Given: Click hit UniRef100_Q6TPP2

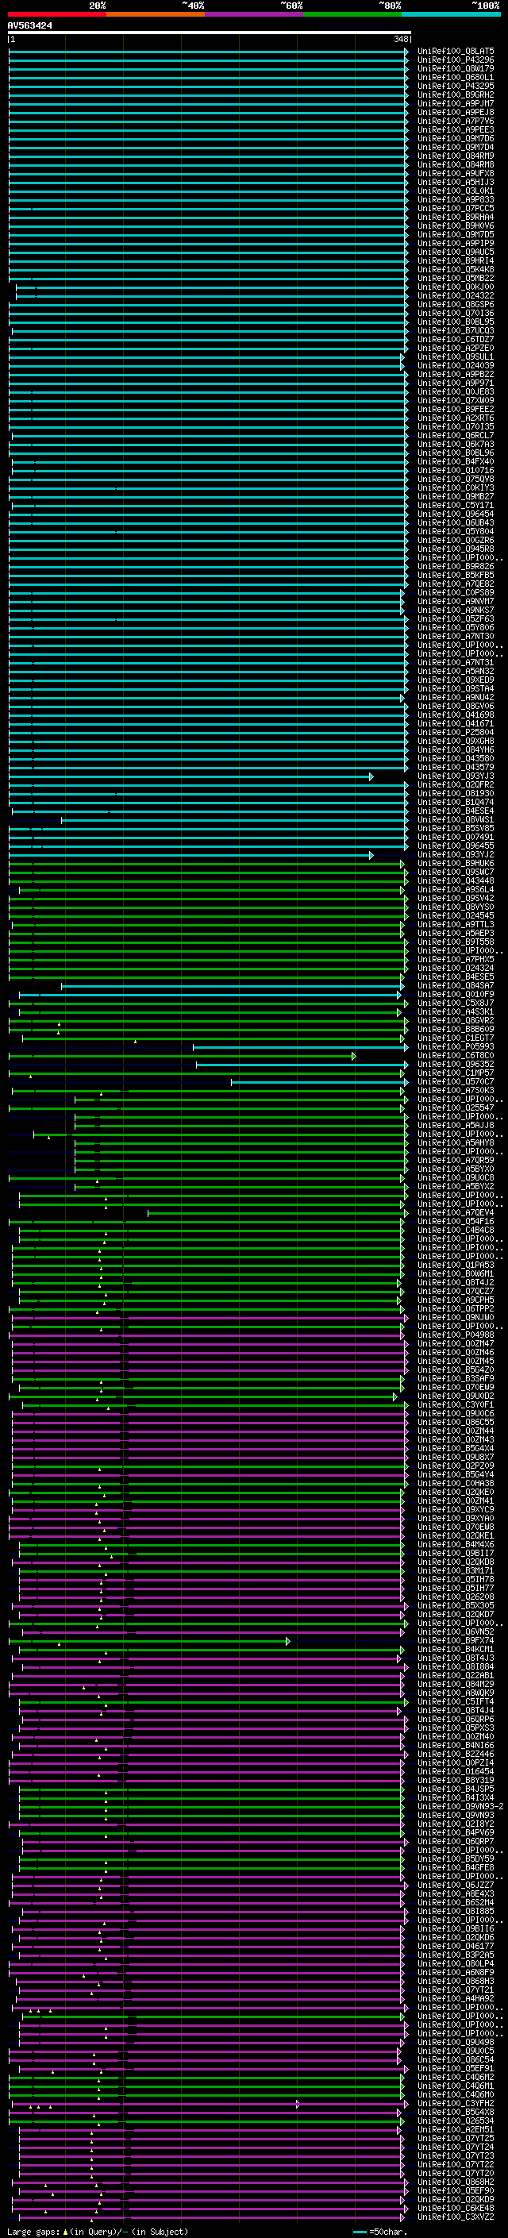Looking at the screenshot, I should pyautogui.click(x=456, y=1308).
